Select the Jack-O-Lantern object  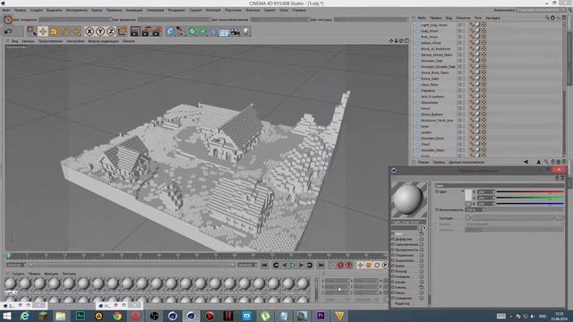point(432,97)
